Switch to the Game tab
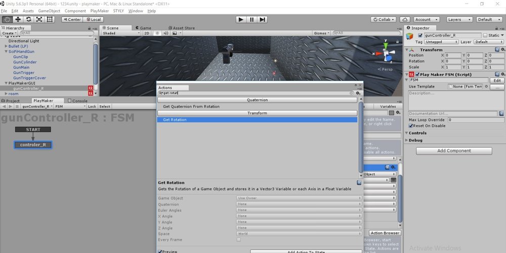The height and width of the screenshot is (253, 506). [143, 28]
